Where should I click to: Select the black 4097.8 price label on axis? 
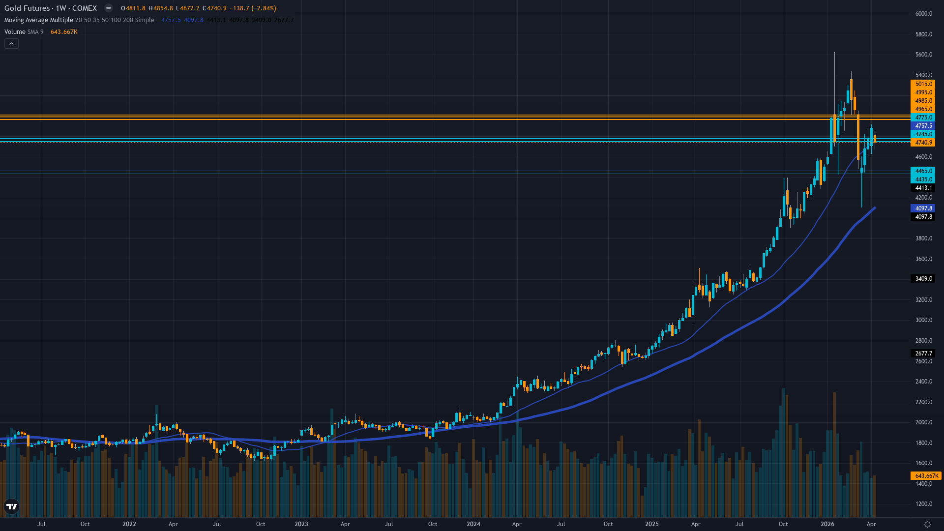923,217
